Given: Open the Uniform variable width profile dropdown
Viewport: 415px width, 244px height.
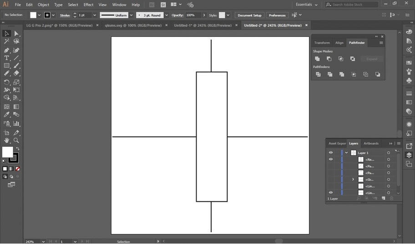Looking at the screenshot, I should click(131, 15).
